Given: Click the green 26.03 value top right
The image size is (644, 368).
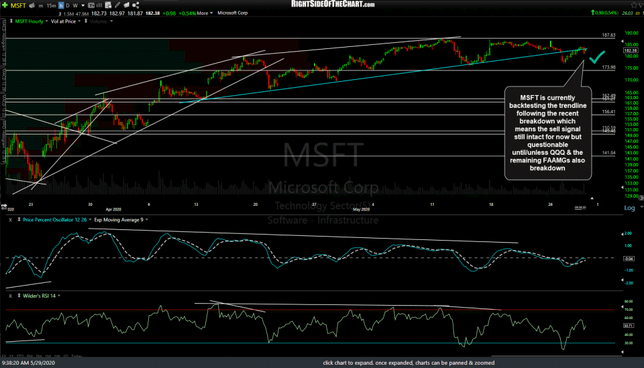Looking at the screenshot, I should 627,13.
